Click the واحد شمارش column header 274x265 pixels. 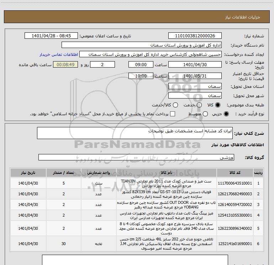point(99,173)
